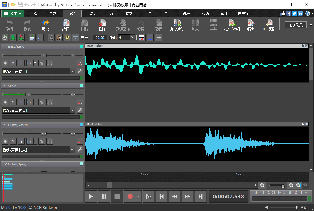Click the Bass/Kick track color swatch
The width and height of the screenshot is (314, 211).
point(82,46)
